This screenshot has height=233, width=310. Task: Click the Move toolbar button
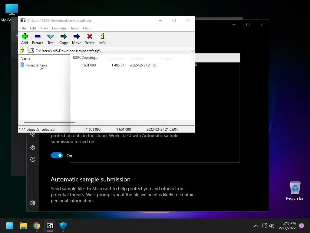point(77,39)
